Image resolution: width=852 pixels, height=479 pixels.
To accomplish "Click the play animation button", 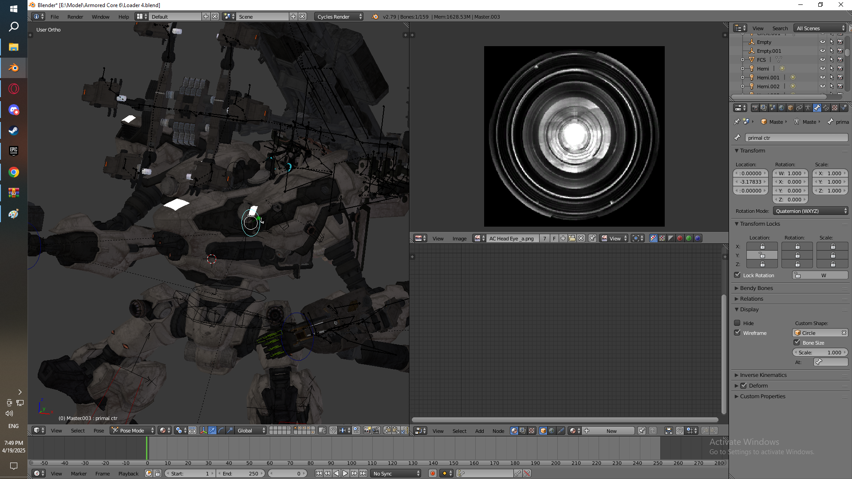I will 345,473.
